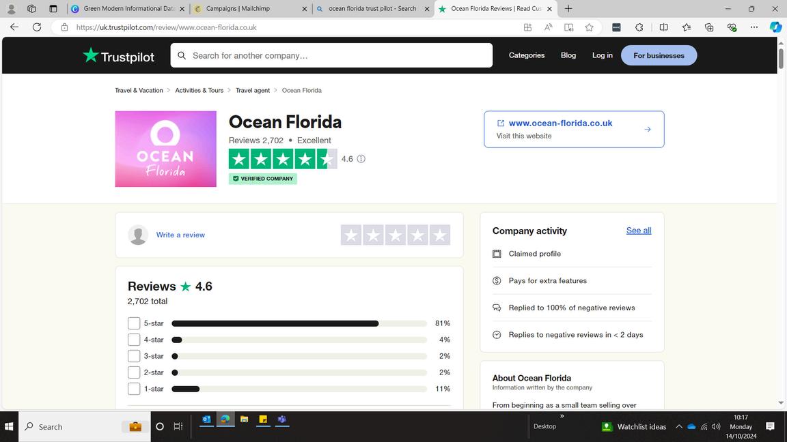Switch to Green Modern Informational tab
787x442 pixels.
point(128,8)
